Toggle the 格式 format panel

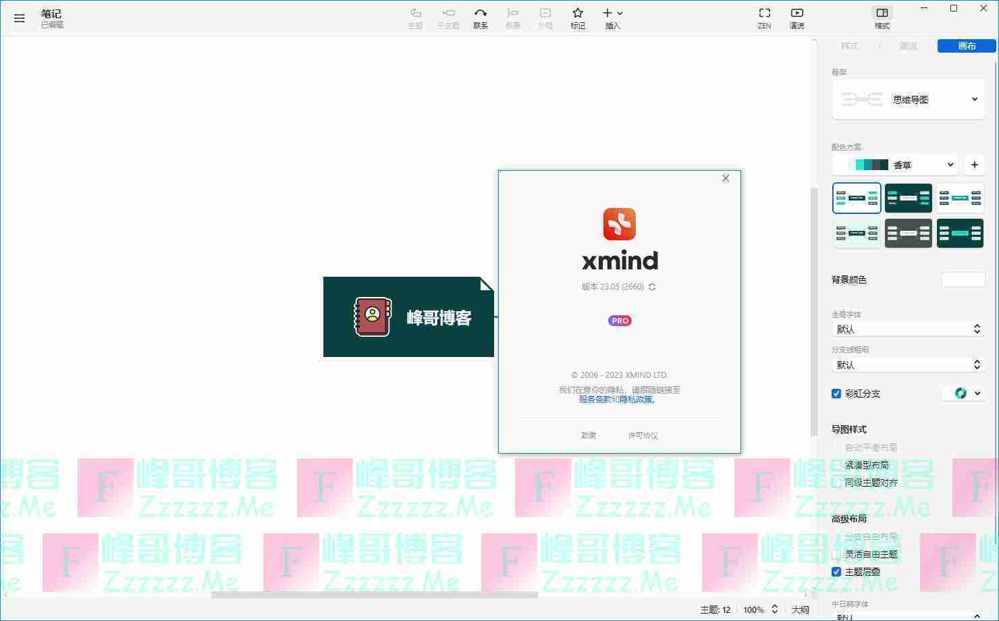point(882,18)
